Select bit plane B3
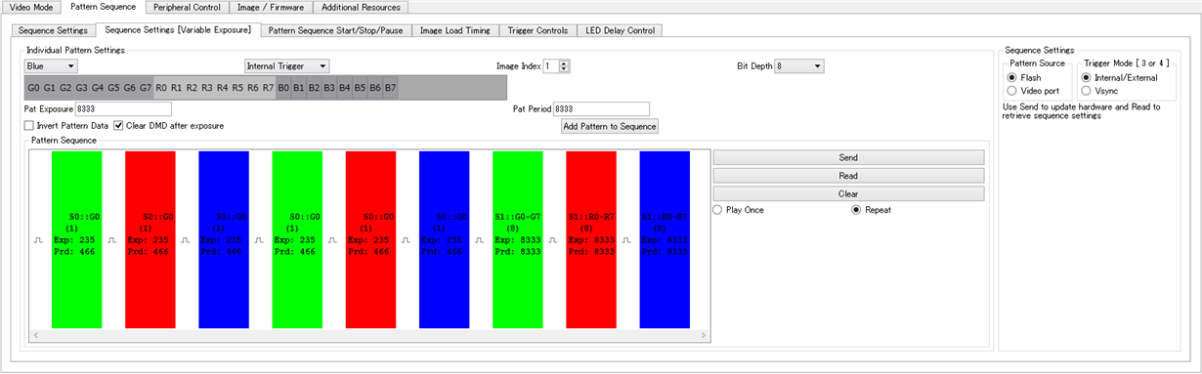 point(329,88)
